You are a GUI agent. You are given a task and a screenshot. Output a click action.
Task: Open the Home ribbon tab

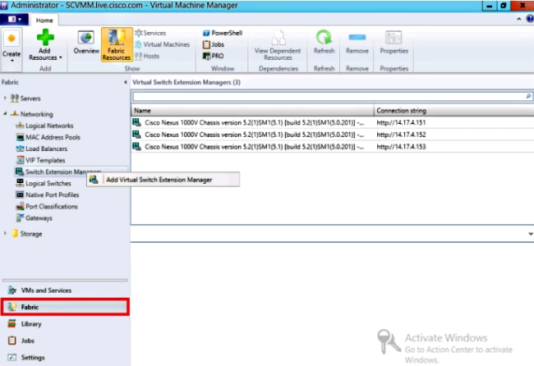[44, 20]
